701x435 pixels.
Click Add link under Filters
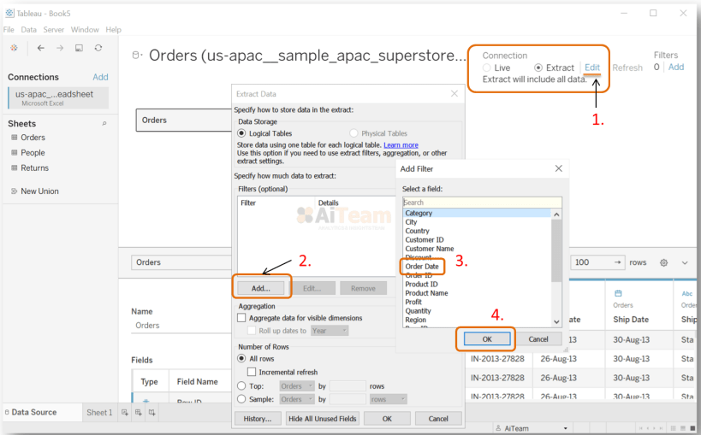(676, 67)
